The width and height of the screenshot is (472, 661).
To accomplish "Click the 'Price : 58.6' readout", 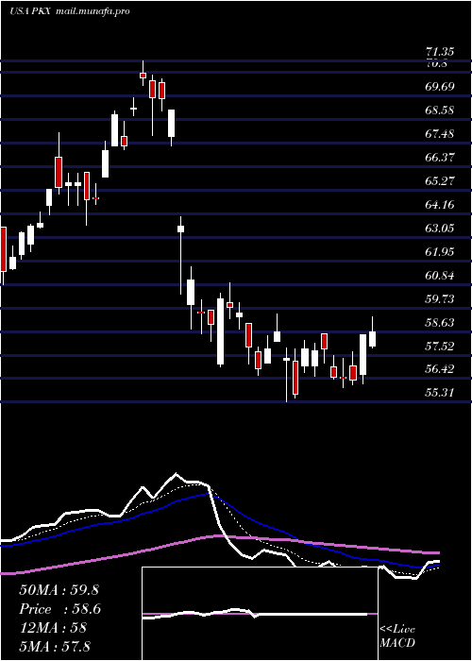I will 60,609.
